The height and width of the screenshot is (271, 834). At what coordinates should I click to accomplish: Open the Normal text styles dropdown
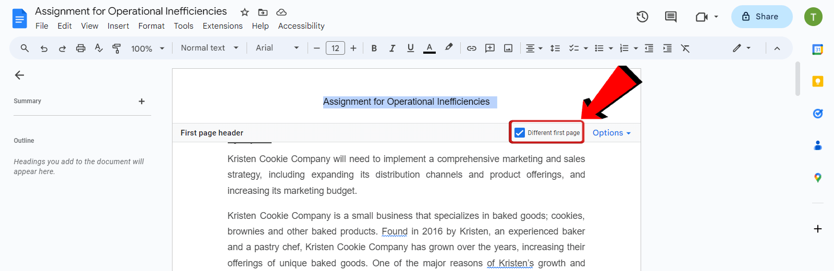coord(210,48)
